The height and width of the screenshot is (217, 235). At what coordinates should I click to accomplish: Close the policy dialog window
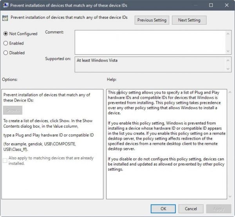pos(227,5)
